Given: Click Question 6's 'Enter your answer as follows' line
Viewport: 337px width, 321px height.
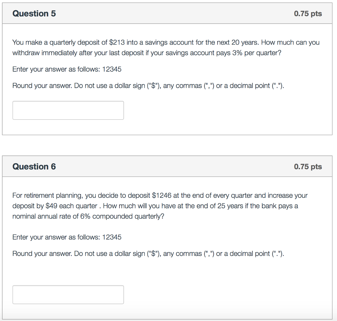Looking at the screenshot, I should (67, 237).
